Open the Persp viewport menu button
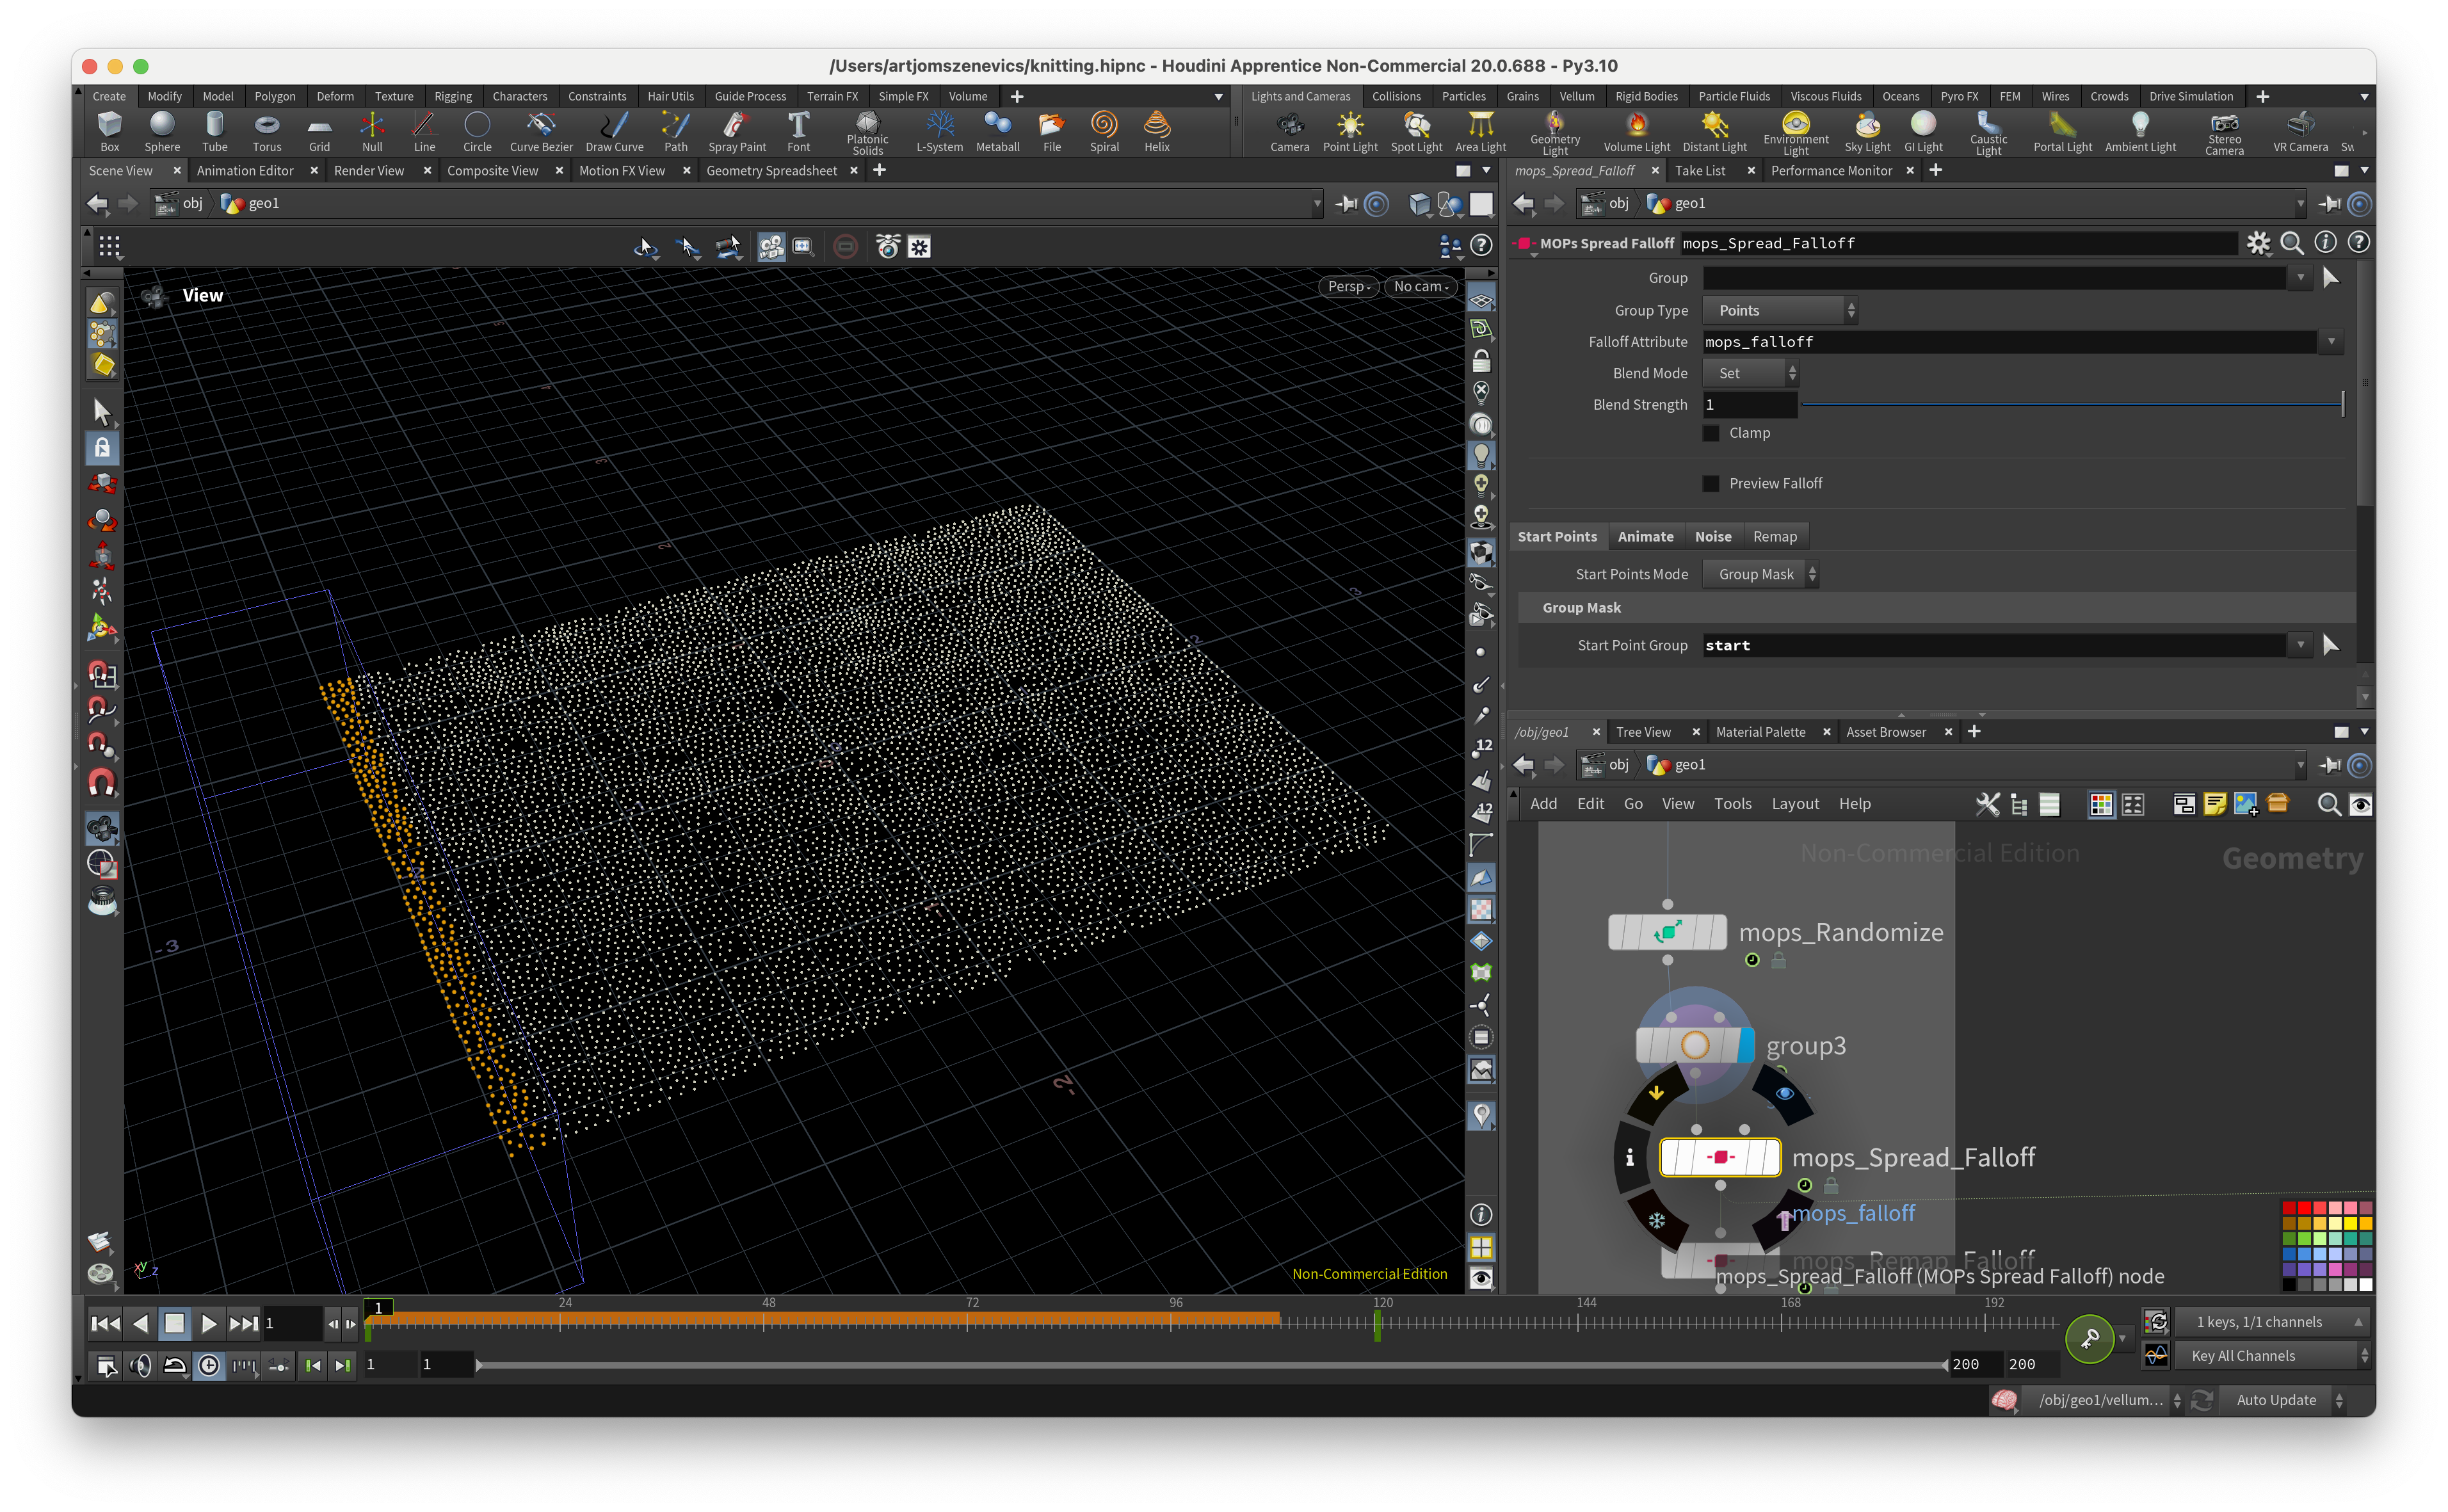Image resolution: width=2448 pixels, height=1512 pixels. (x=1347, y=287)
